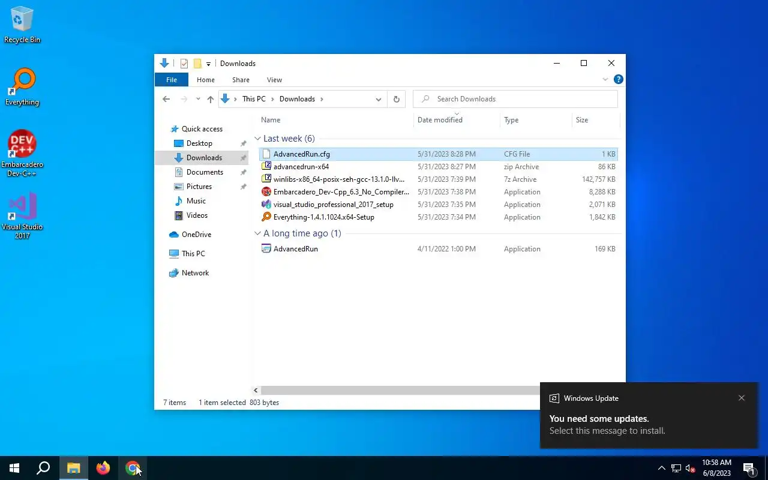
Task: Select the AdvancedRun application file
Action: coord(439,249)
